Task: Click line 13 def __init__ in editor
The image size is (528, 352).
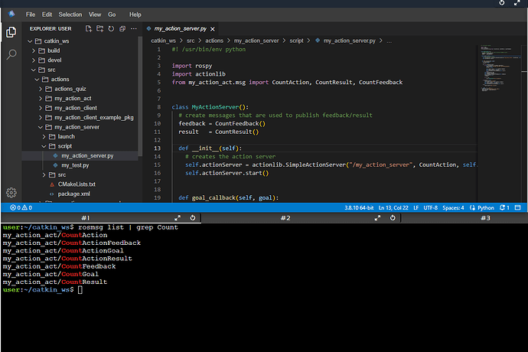Action: (x=210, y=148)
